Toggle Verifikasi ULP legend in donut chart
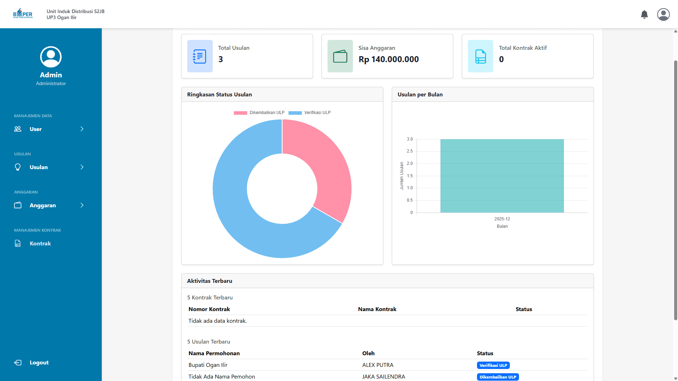This screenshot has width=678, height=381. click(309, 113)
